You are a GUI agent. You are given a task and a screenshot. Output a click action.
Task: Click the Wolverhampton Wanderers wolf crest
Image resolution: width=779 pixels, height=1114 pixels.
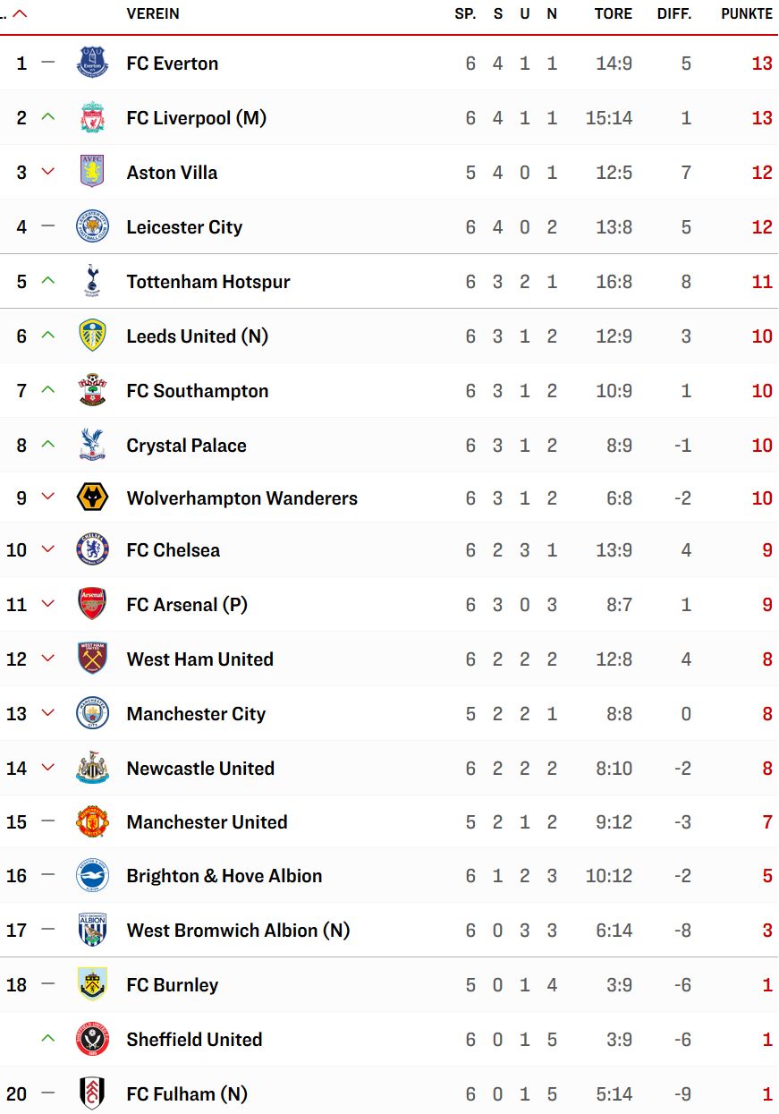(92, 498)
